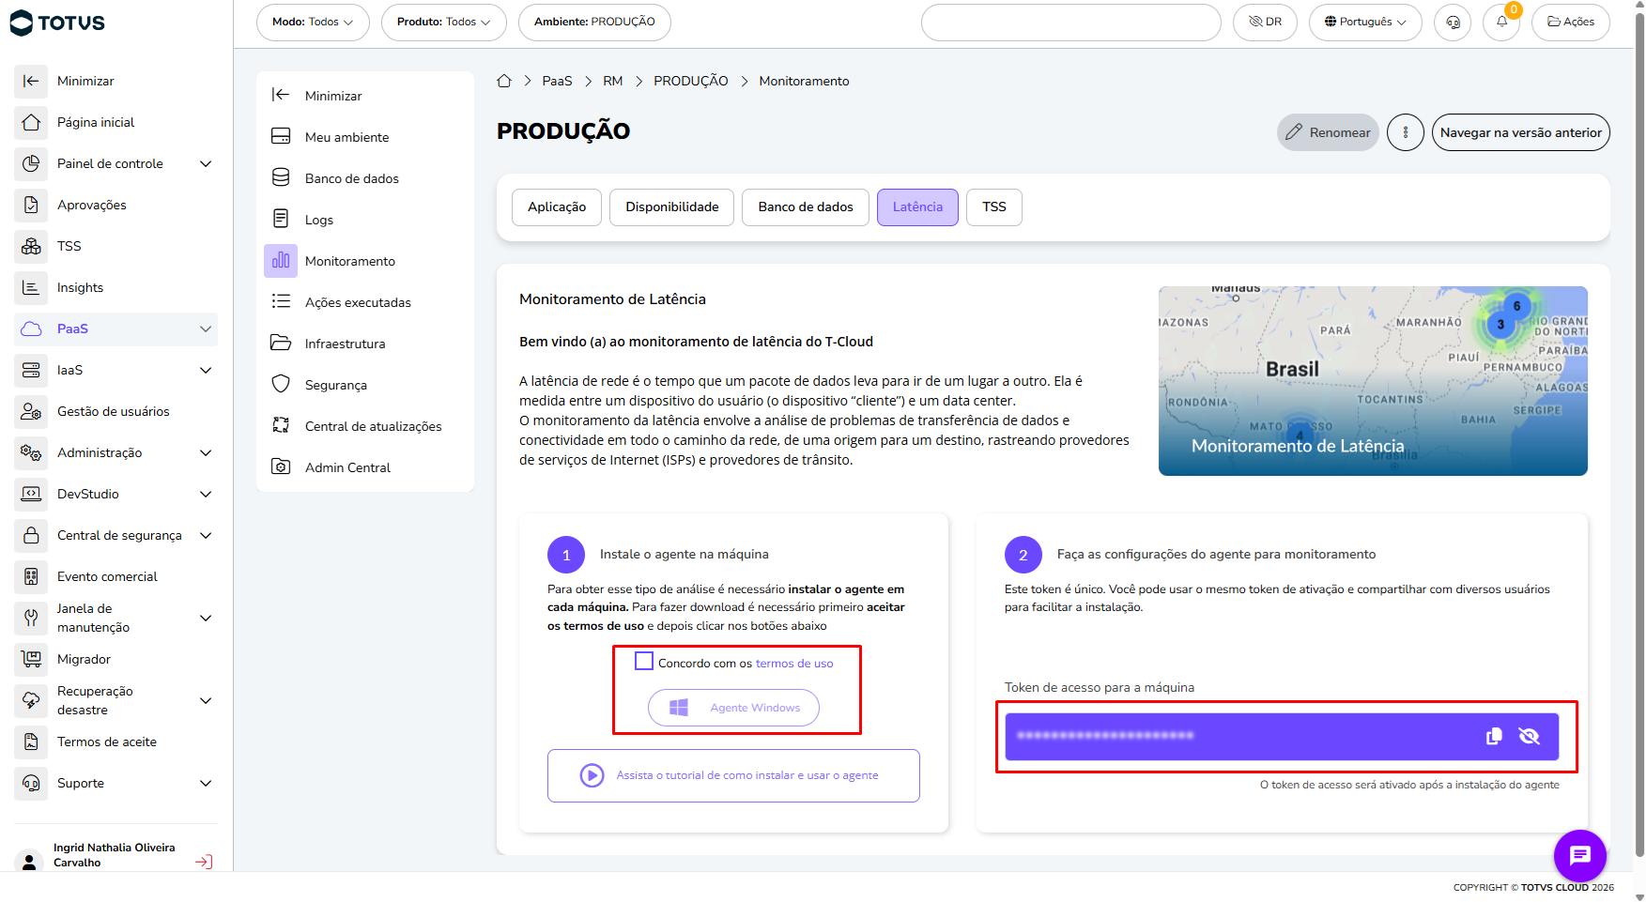Click the TSS cubes icon in sidebar
This screenshot has width=1646, height=902.
(x=31, y=246)
